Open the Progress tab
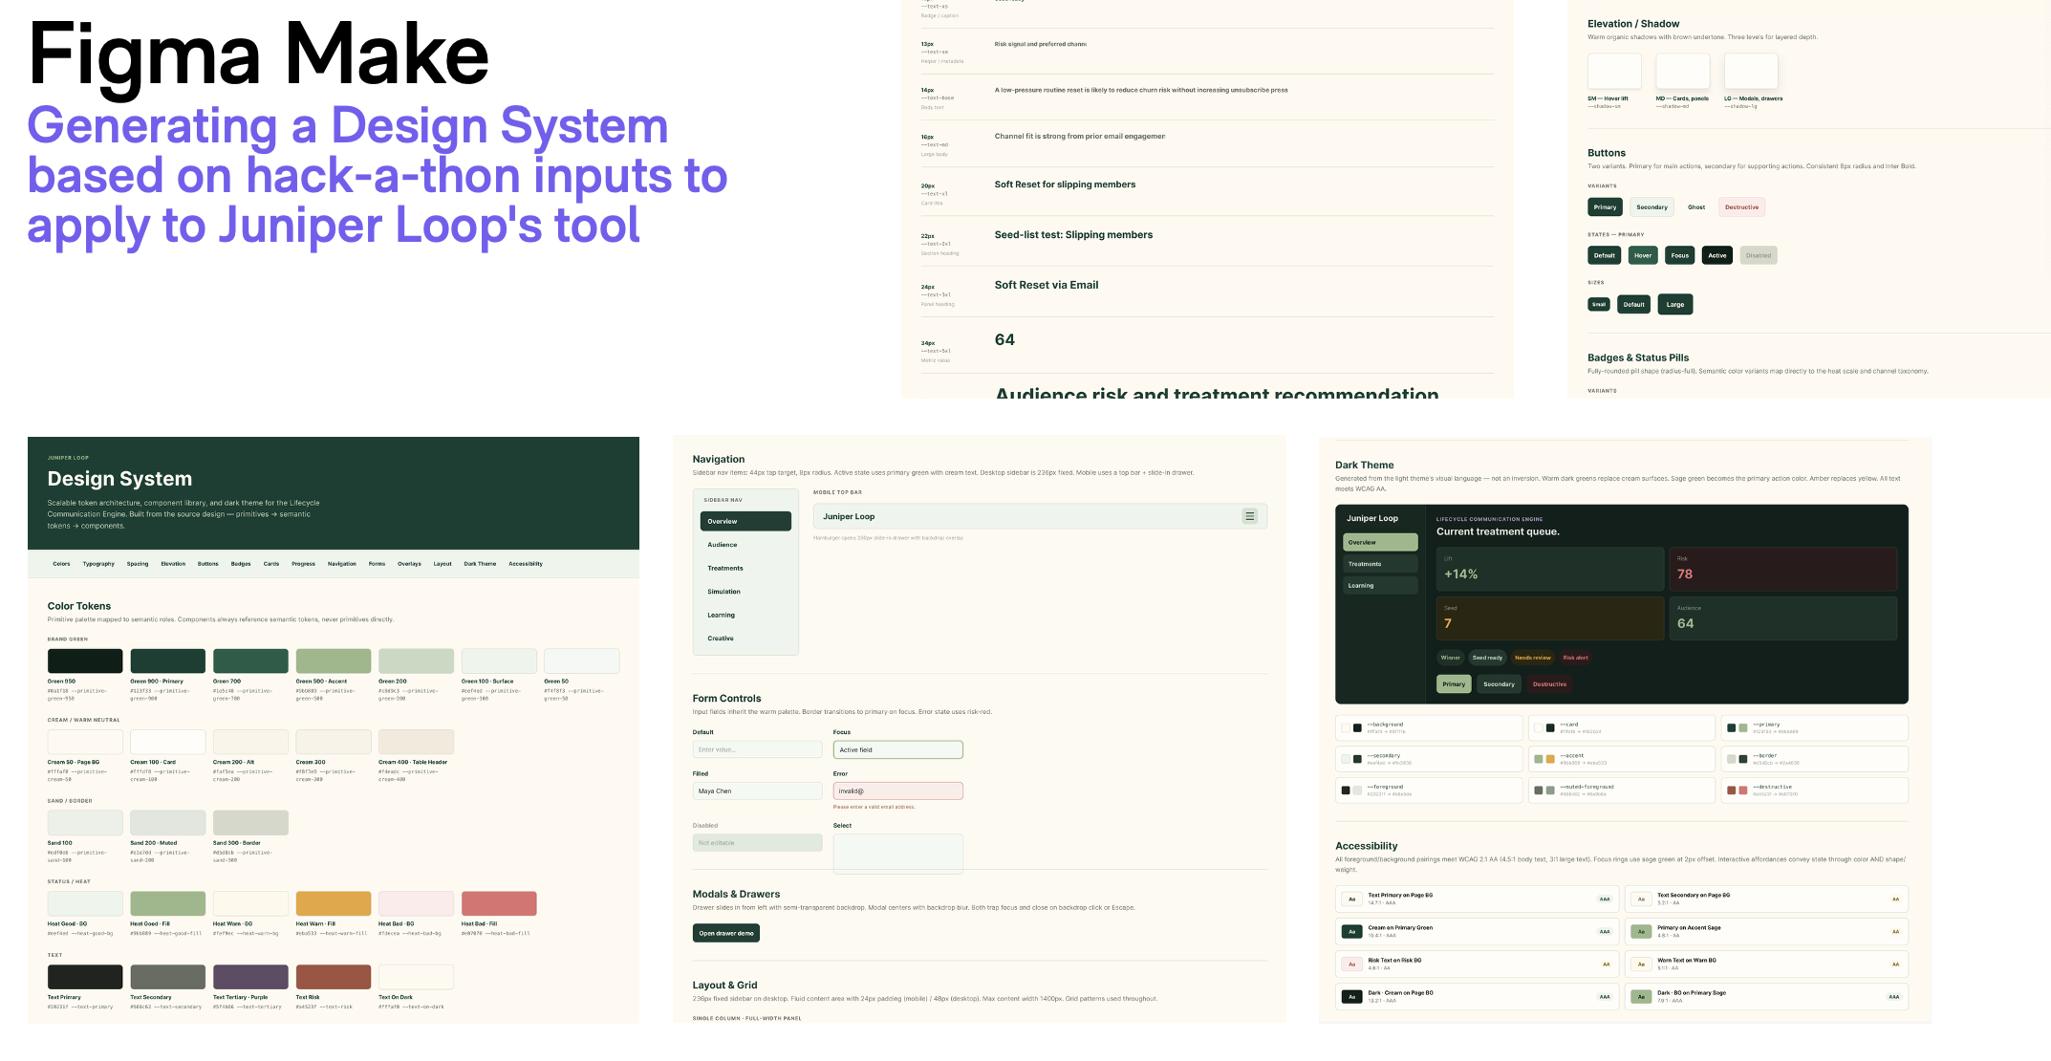The width and height of the screenshot is (2051, 1061). (x=303, y=564)
